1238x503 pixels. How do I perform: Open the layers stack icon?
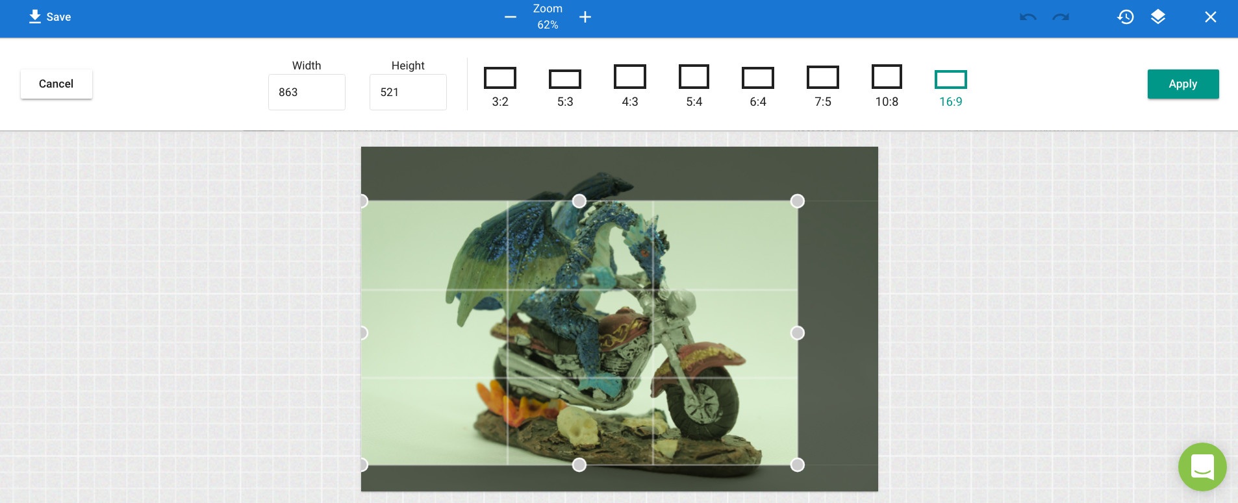click(x=1158, y=17)
